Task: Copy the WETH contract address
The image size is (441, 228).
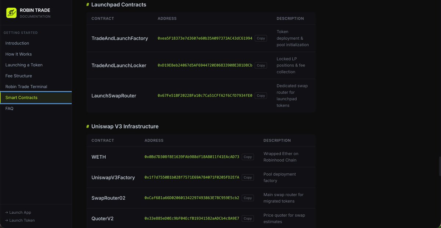Action: 248,157
